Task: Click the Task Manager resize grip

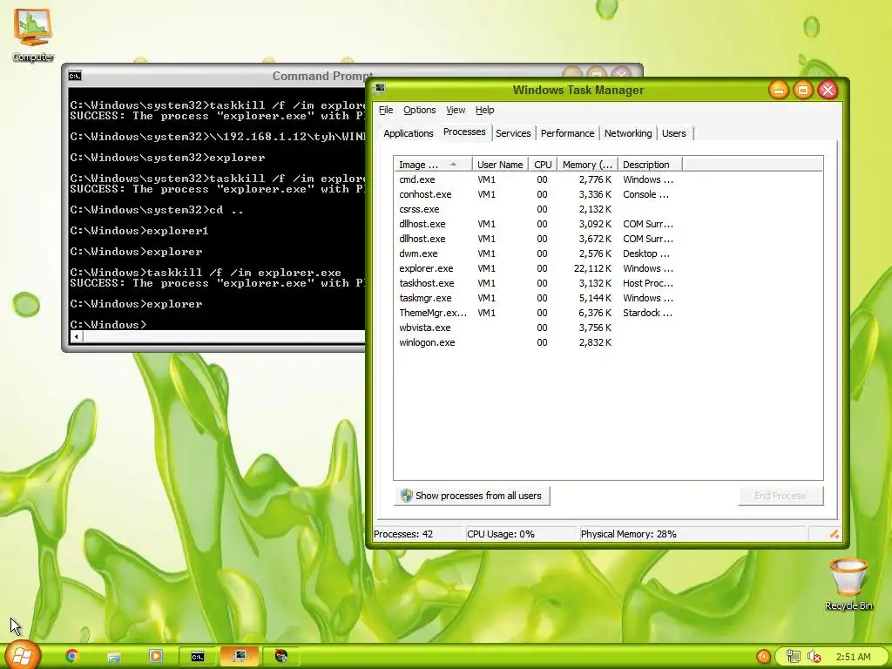Action: pos(834,534)
